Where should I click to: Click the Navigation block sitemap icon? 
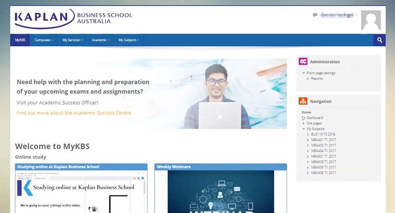click(x=303, y=101)
